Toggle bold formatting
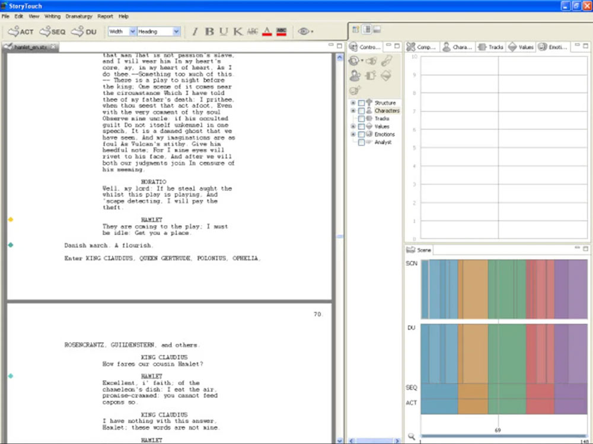 coord(209,31)
